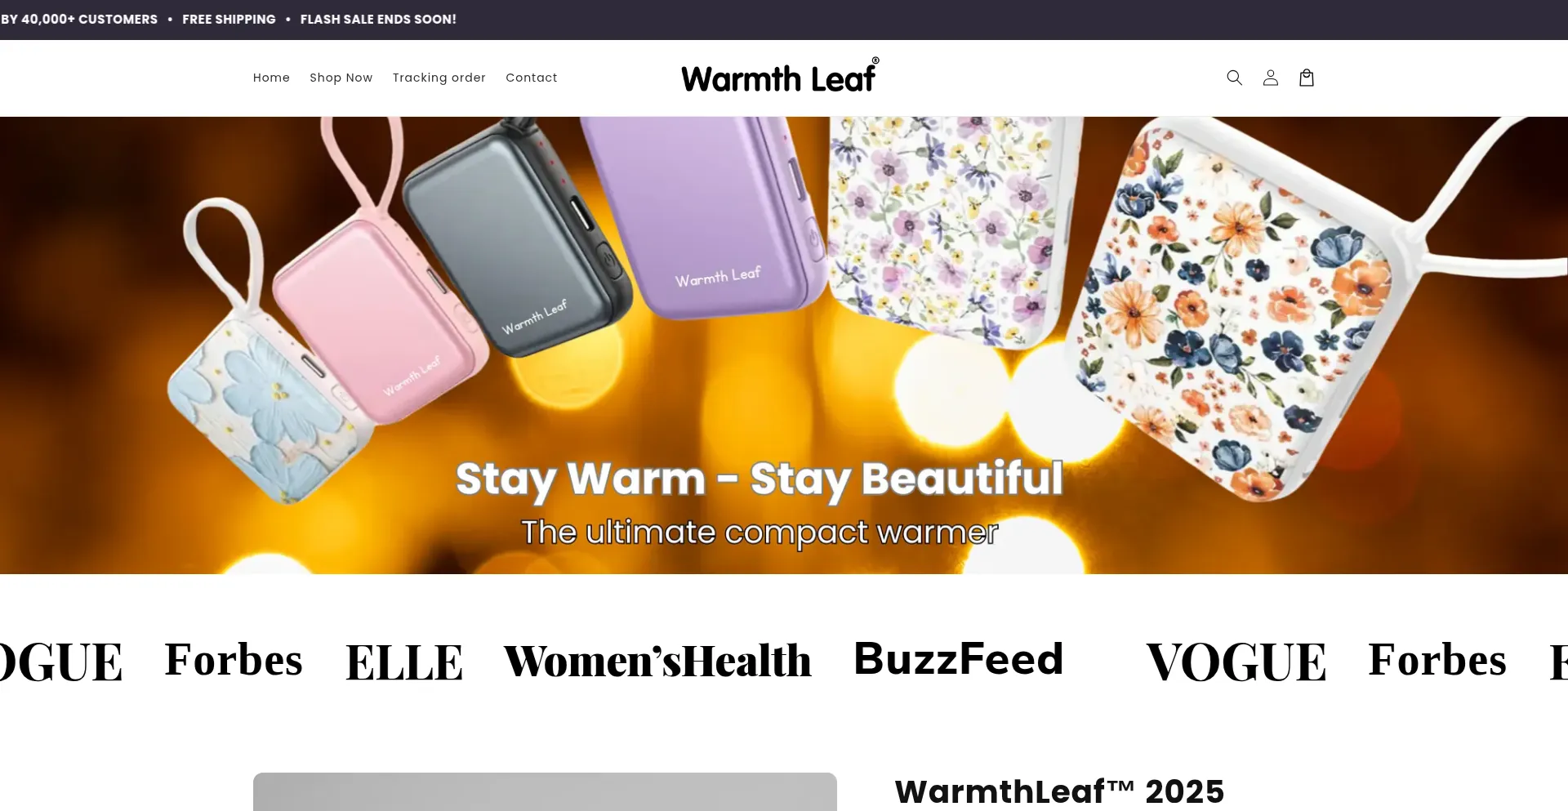Go to the Home menu item
The width and height of the screenshot is (1568, 811).
pos(271,78)
